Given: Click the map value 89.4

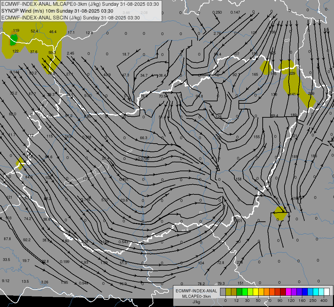Looking at the screenshot, I should [x=275, y=116].
